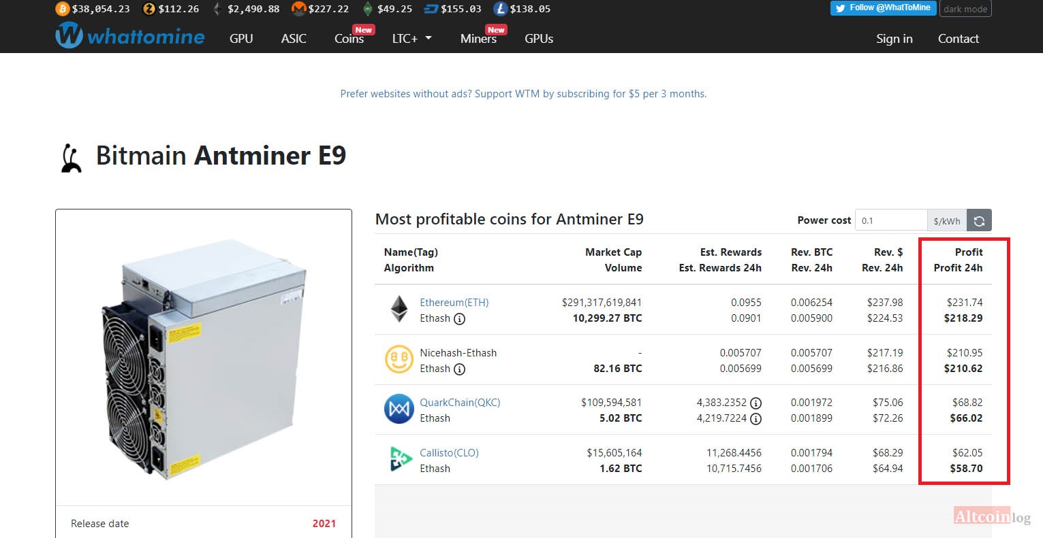Click the Market Cap column header

pyautogui.click(x=613, y=252)
